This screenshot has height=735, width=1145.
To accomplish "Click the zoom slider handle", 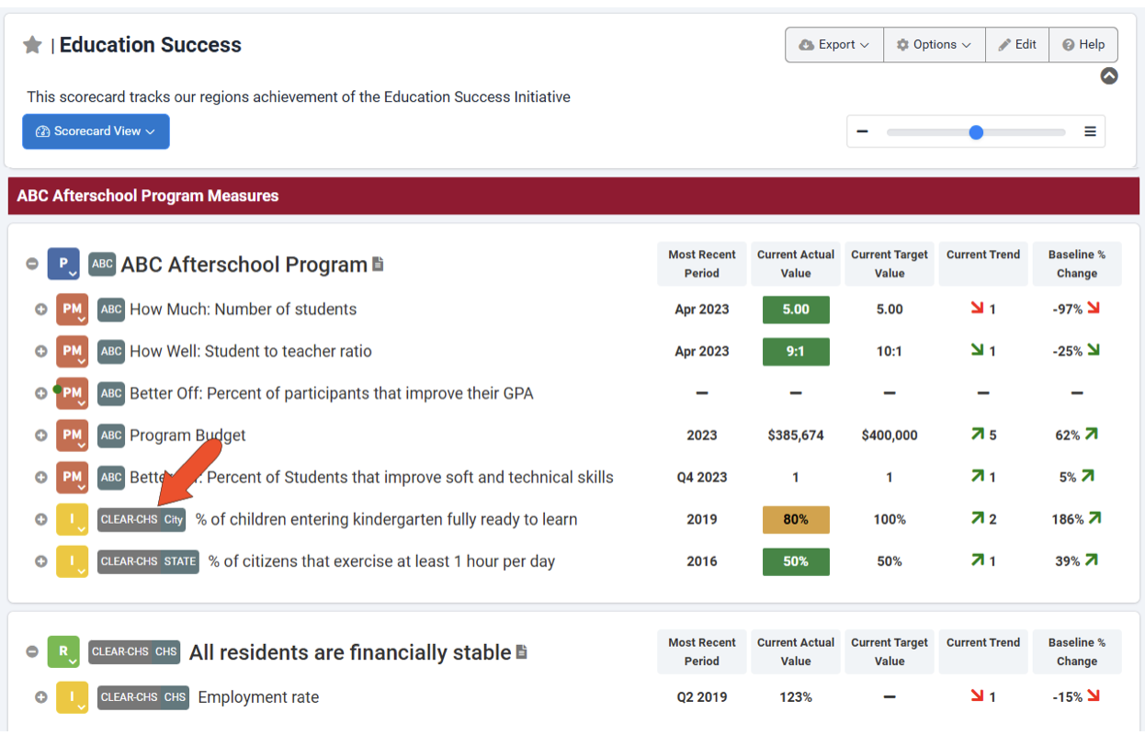I will tap(976, 132).
